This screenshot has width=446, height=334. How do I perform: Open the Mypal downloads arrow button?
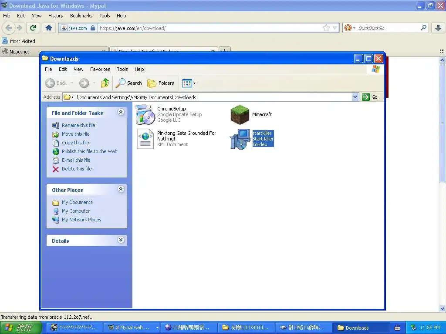438,28
